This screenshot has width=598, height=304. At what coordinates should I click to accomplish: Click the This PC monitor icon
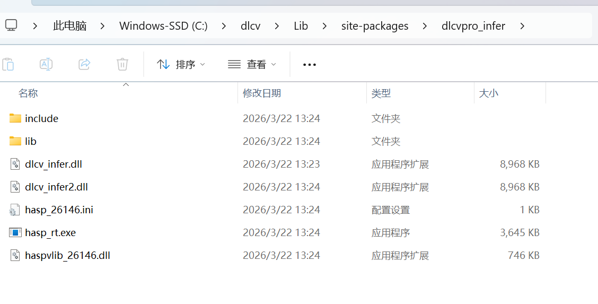(11, 25)
